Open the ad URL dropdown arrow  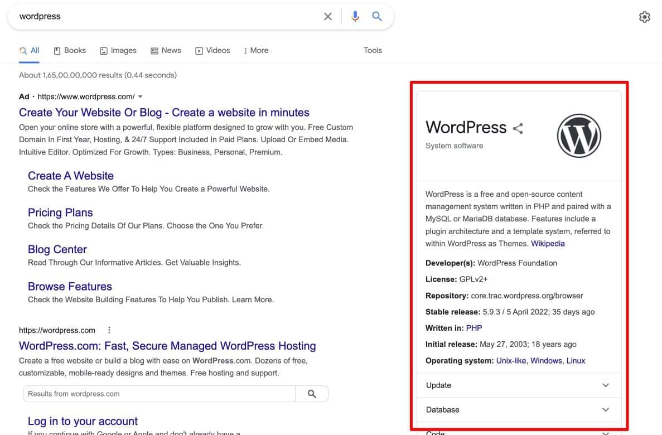click(141, 96)
